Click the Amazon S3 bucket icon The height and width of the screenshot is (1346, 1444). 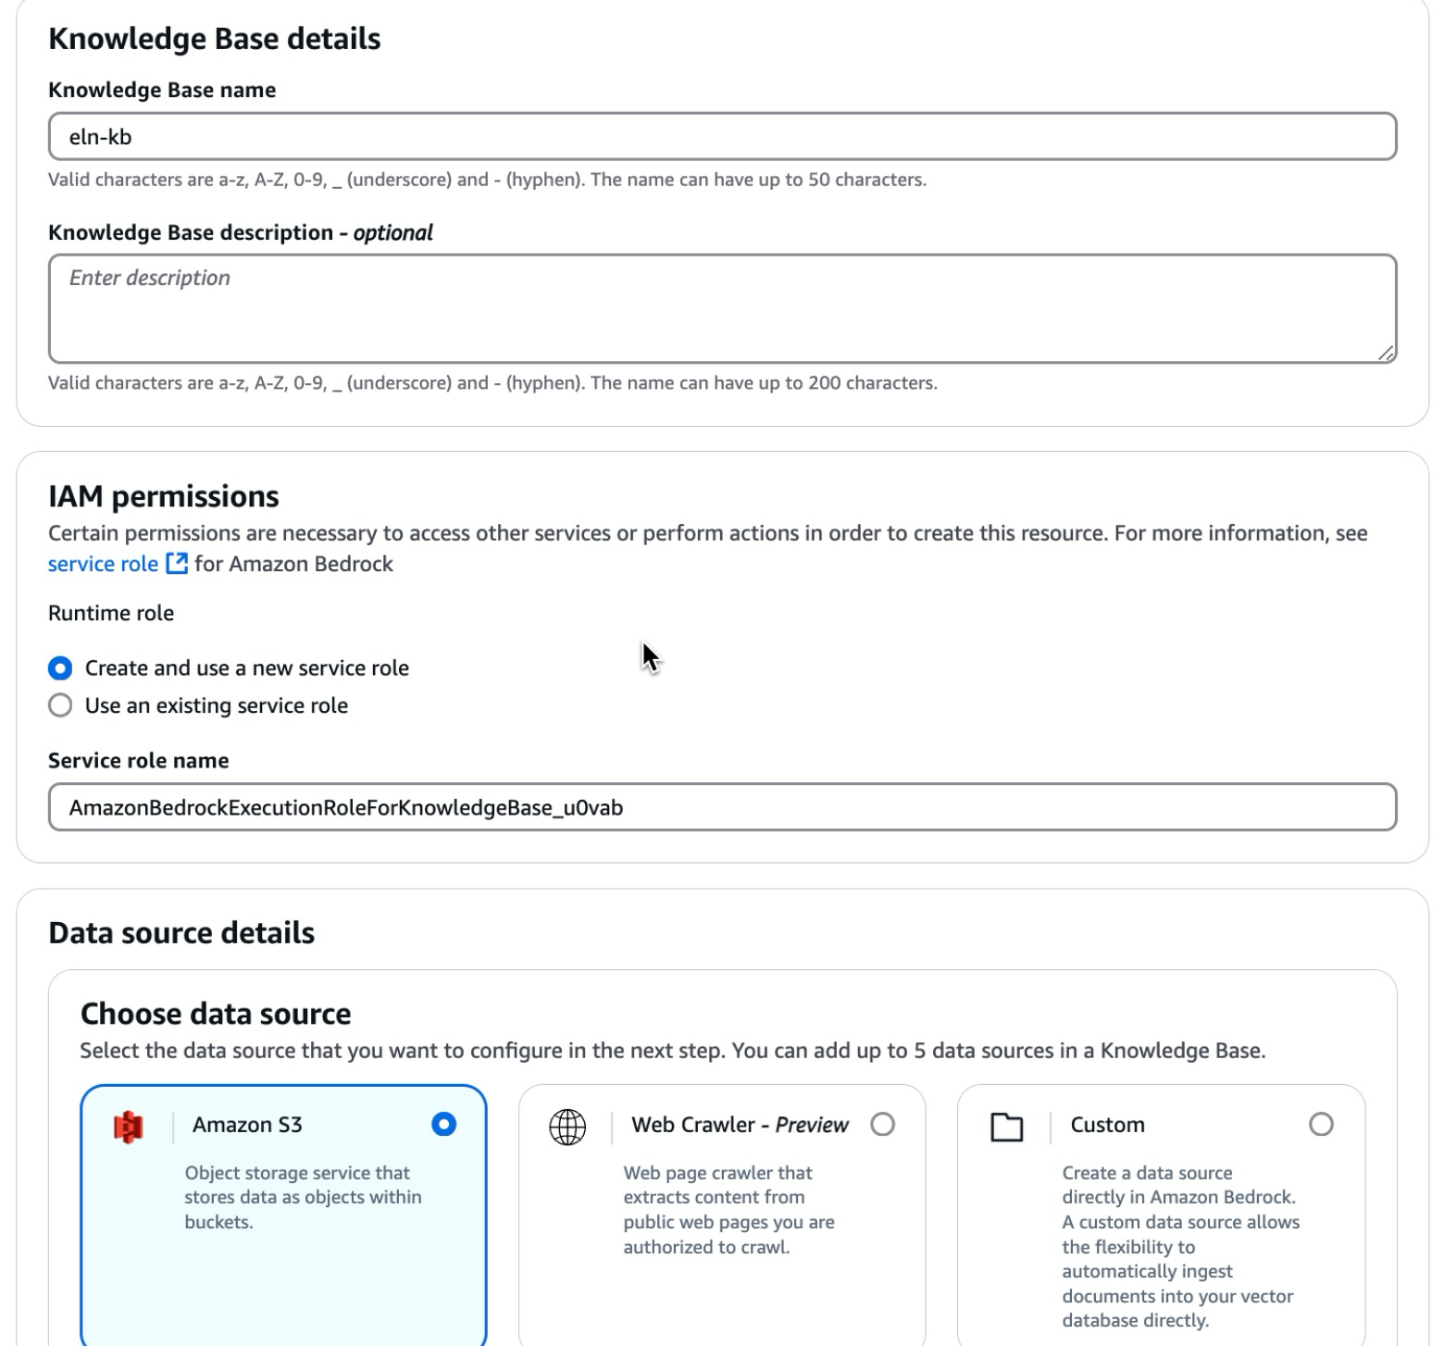129,1127
